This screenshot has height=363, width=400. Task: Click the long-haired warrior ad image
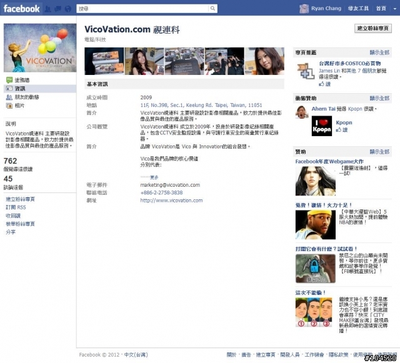point(316,181)
